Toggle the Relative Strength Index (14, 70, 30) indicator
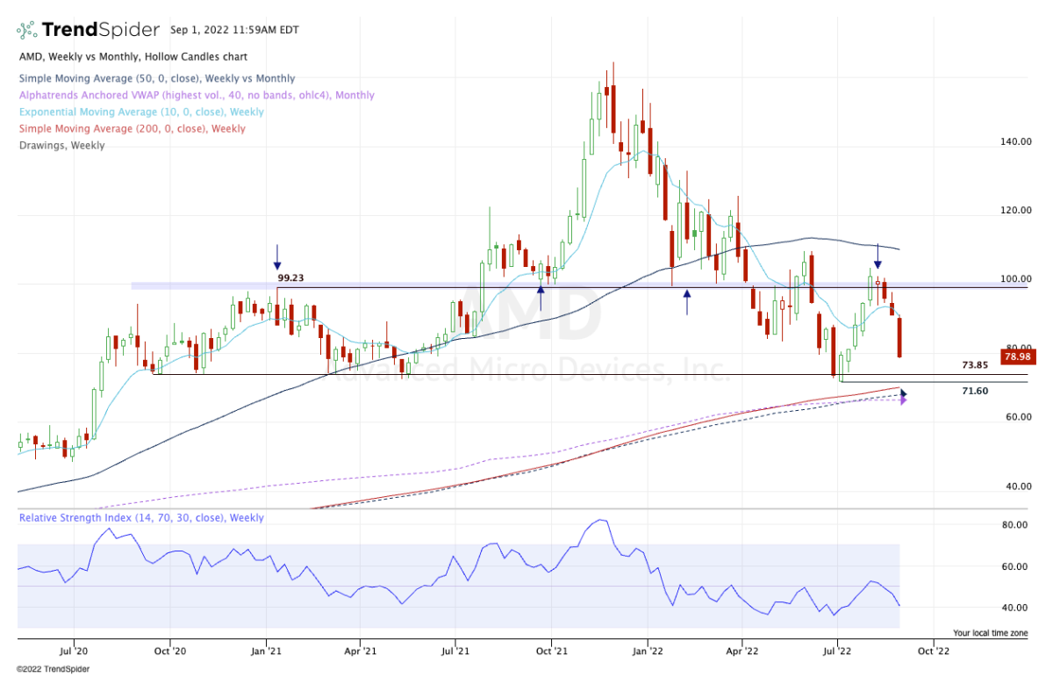This screenshot has width=1053, height=677. coord(141,517)
